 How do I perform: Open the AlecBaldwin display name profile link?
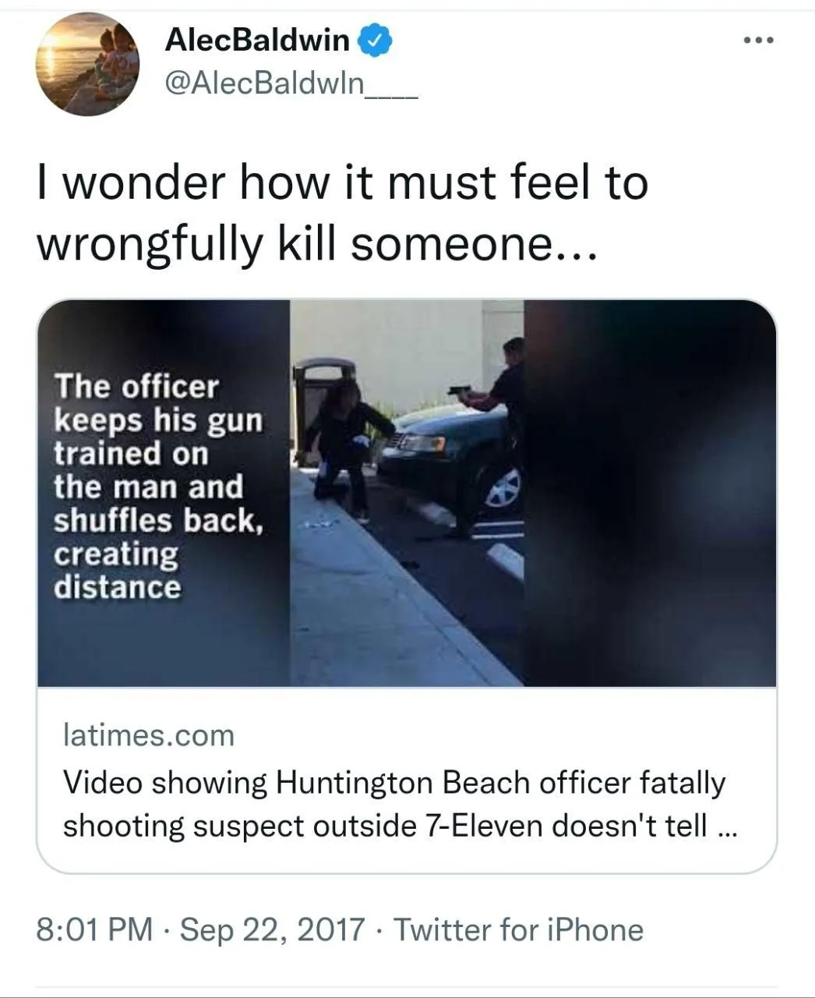257,40
